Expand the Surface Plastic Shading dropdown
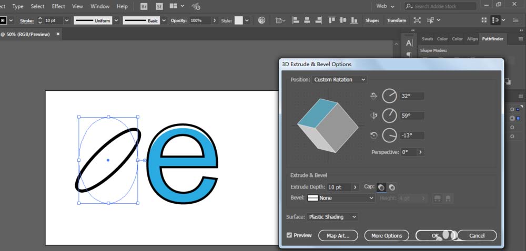The image size is (526, 251). tap(332, 217)
